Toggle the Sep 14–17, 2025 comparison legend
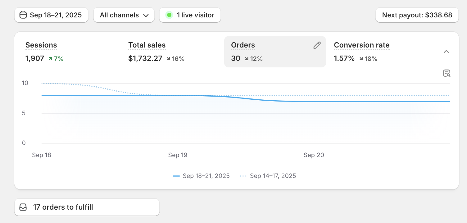The width and height of the screenshot is (467, 223). click(268, 176)
